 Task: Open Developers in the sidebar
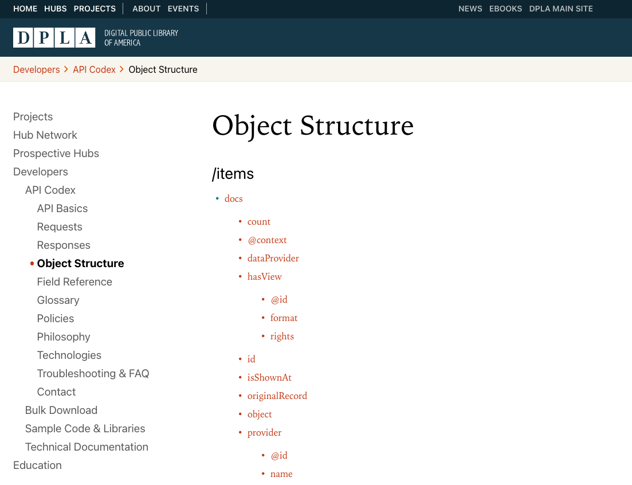pos(41,172)
